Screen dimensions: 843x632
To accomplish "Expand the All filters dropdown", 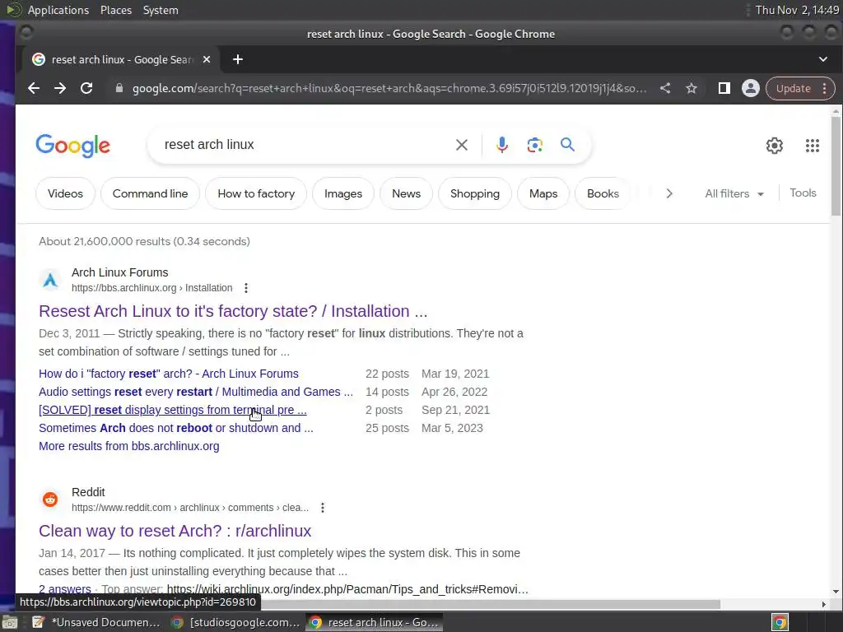I will [x=734, y=193].
